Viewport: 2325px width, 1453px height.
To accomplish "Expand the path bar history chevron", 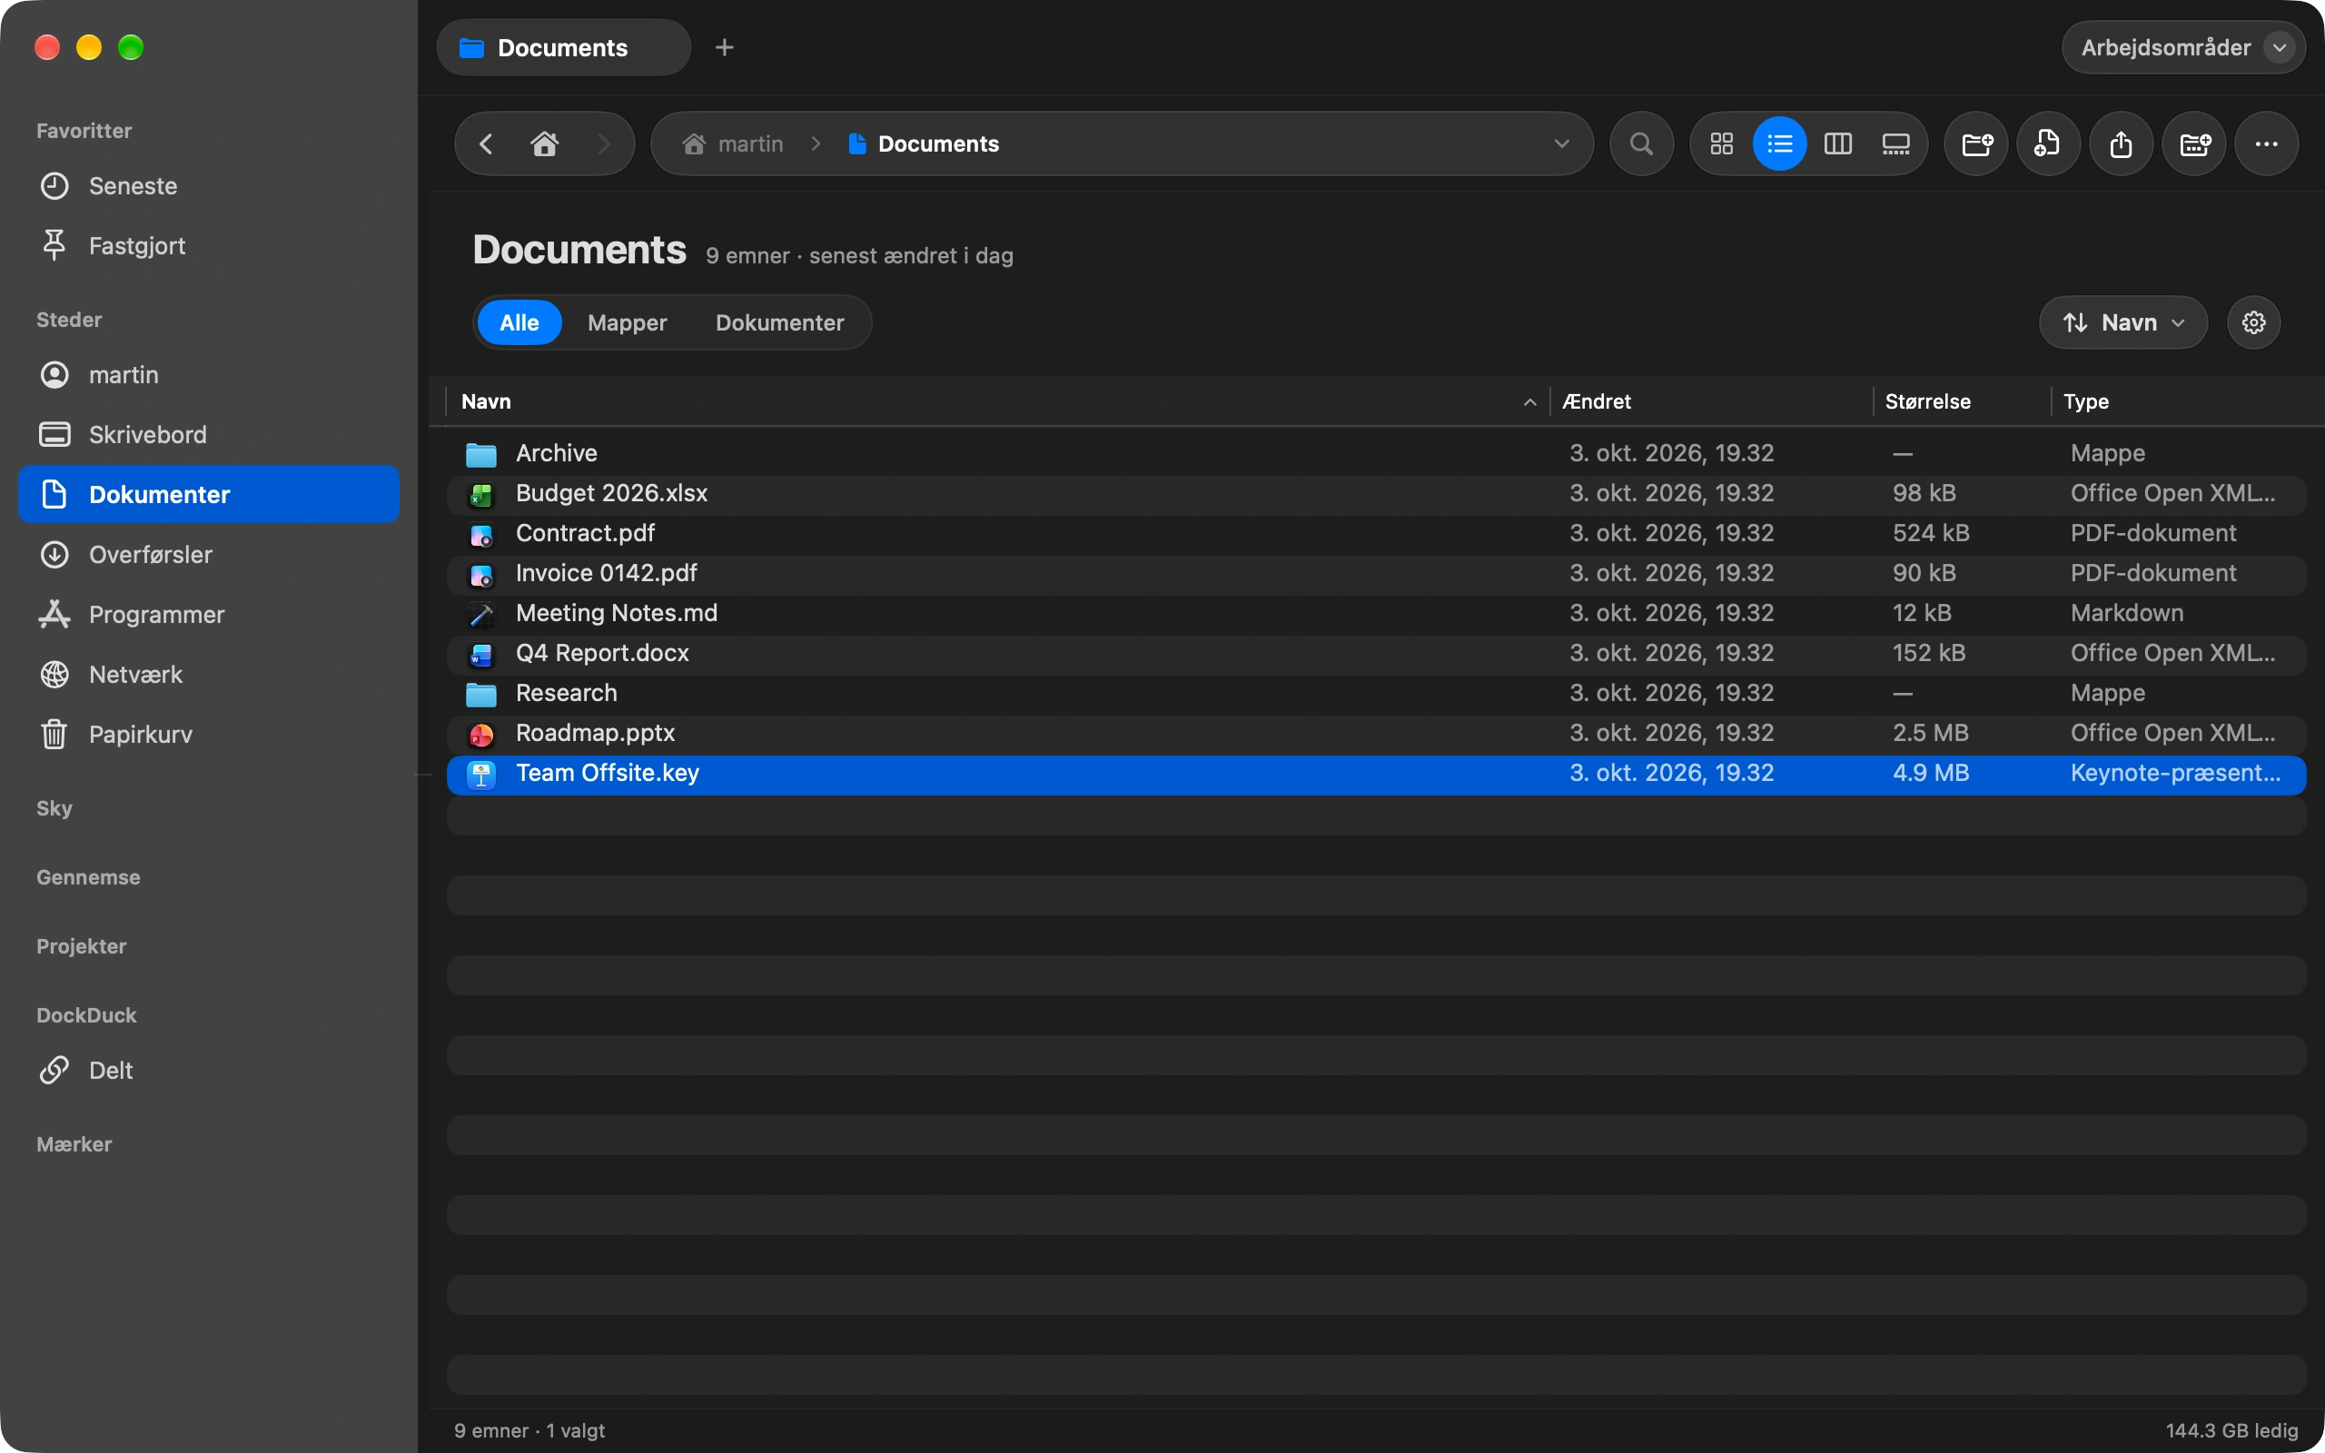I will pos(1561,144).
